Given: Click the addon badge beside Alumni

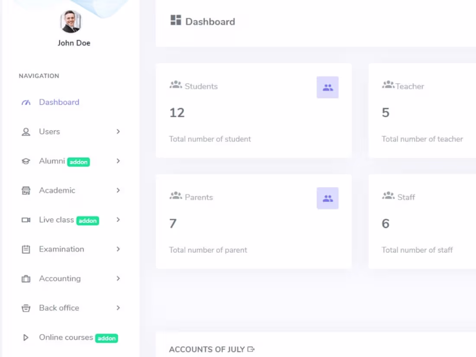Looking at the screenshot, I should pyautogui.click(x=78, y=162).
